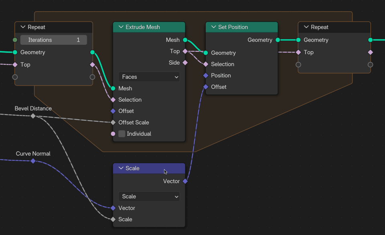Click the Mesh output socket on Extrude Mesh
The image size is (385, 235).
tap(185, 40)
